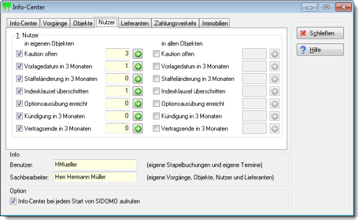Open the Objekte tab
362x224 pixels.
83,24
